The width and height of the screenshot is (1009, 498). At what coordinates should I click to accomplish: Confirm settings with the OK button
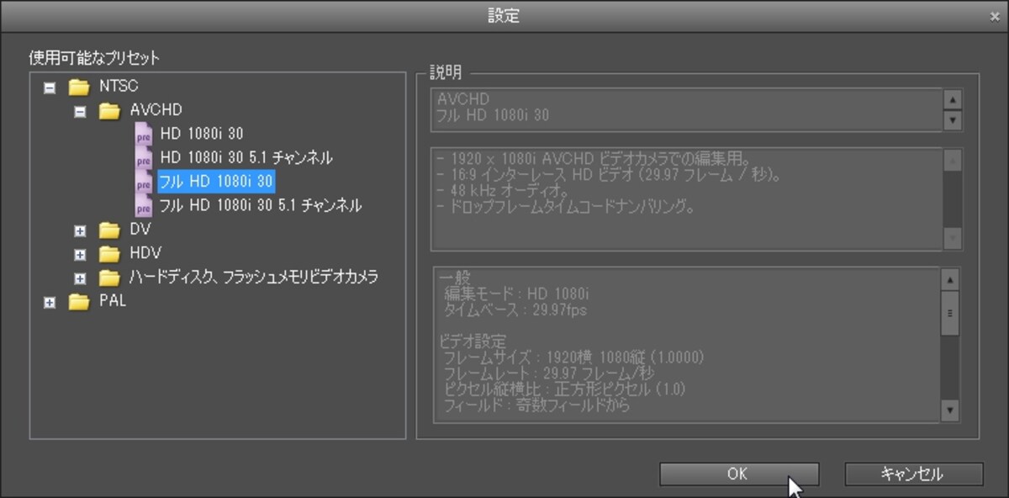(738, 474)
